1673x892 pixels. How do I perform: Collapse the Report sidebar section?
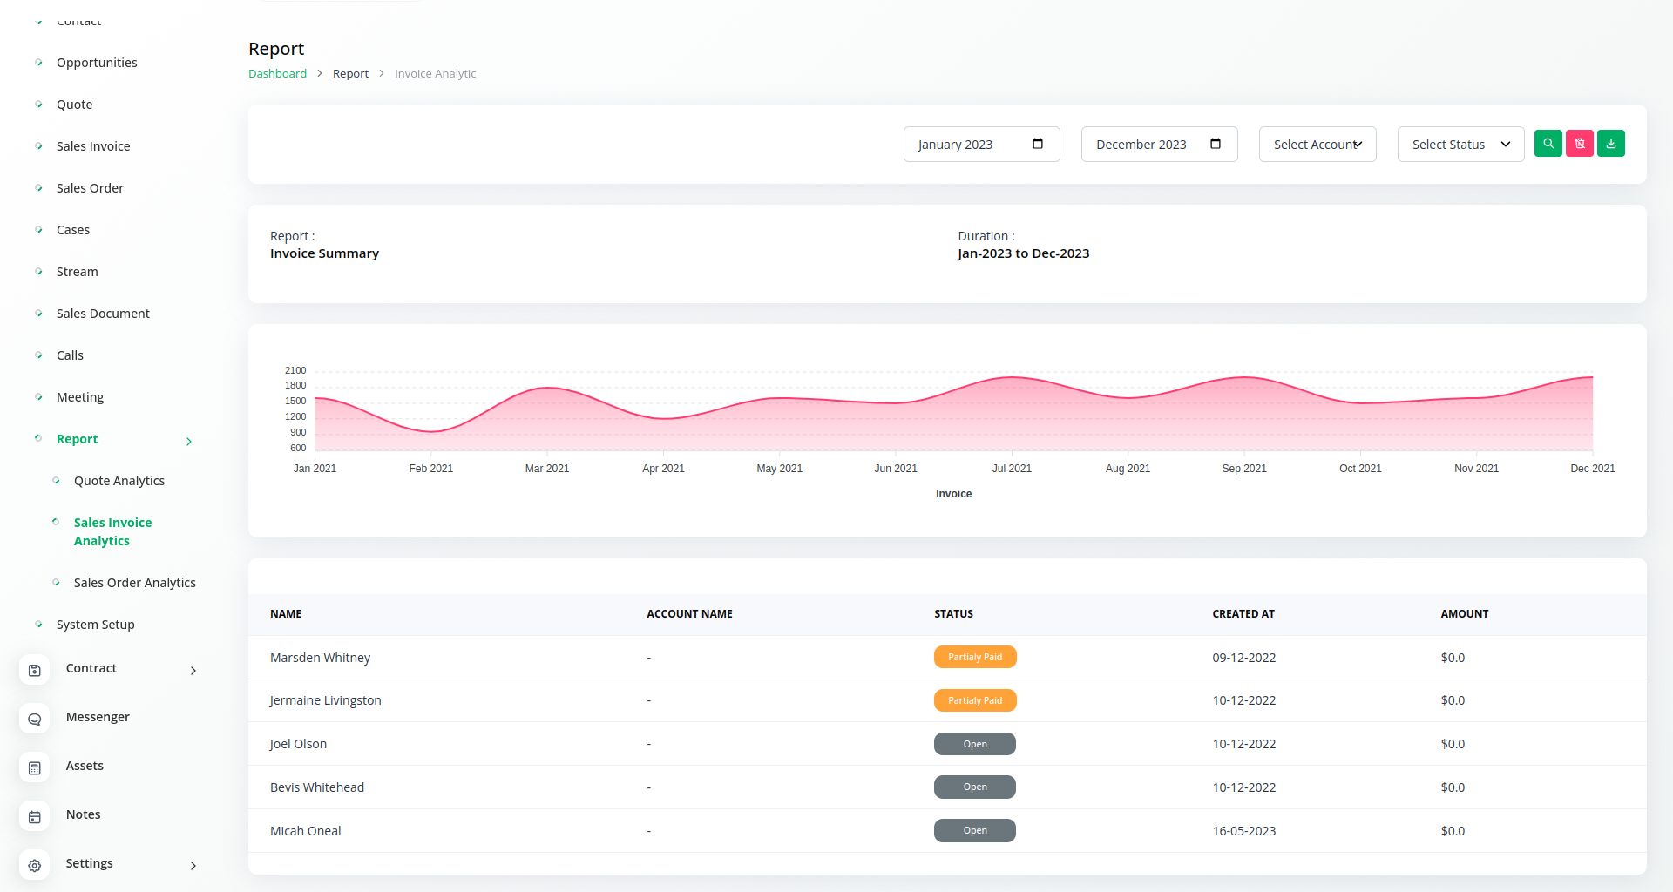click(188, 441)
